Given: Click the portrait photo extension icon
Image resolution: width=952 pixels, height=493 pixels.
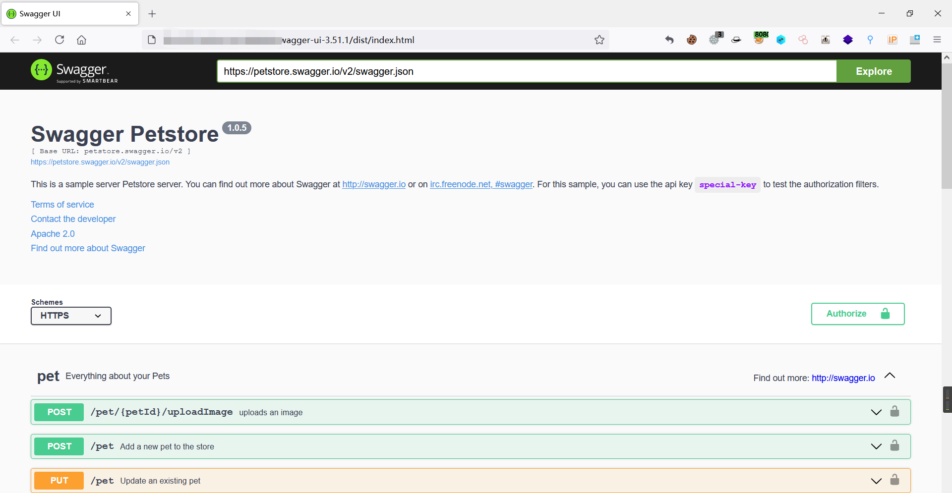Looking at the screenshot, I should (x=826, y=40).
